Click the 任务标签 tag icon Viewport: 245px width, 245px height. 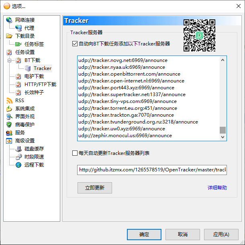pyautogui.click(x=18, y=44)
